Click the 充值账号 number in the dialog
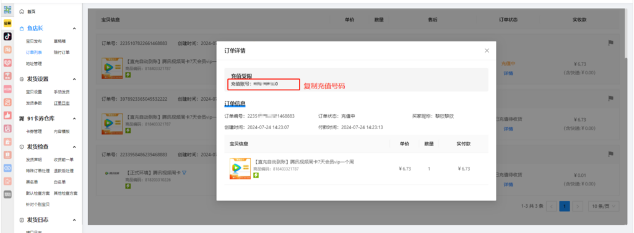This screenshot has width=634, height=233. (x=266, y=84)
